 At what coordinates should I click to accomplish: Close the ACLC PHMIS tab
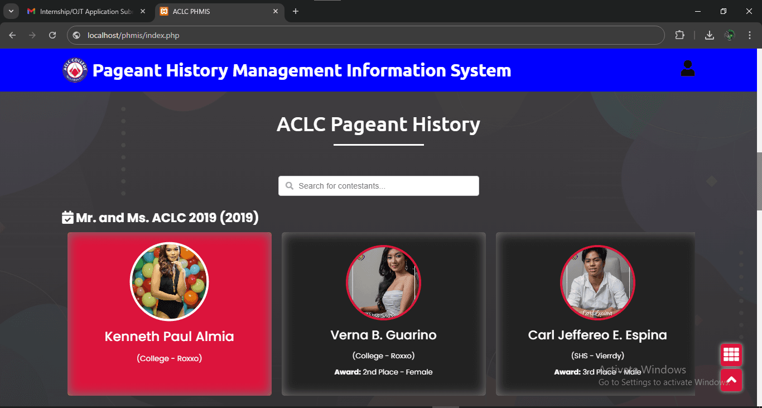click(276, 11)
